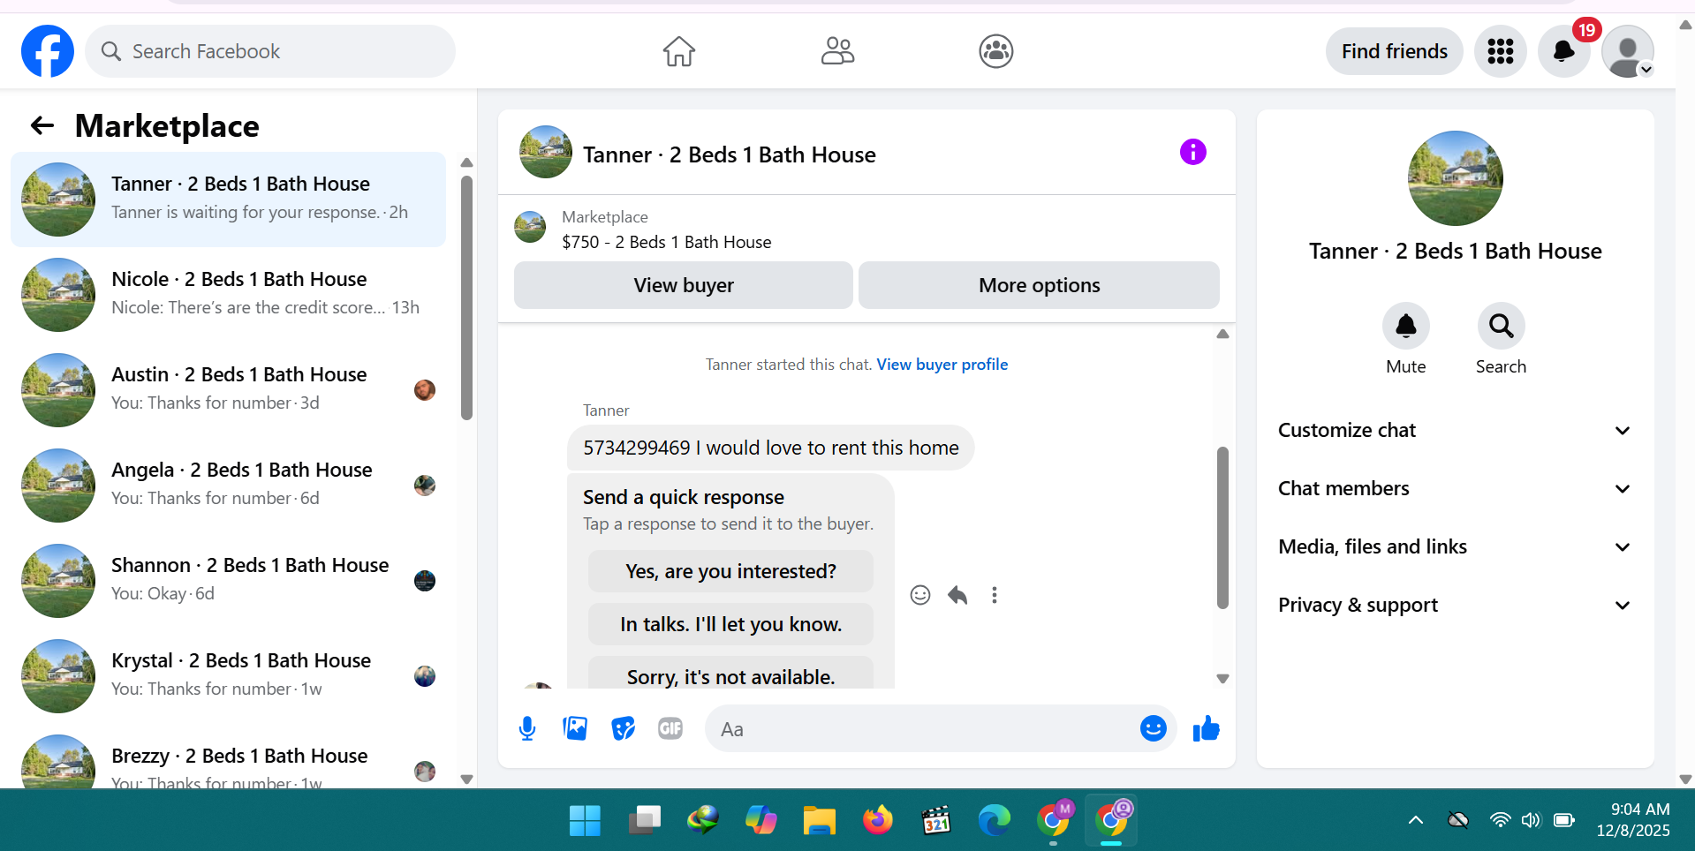Open the Friends icon in top navigation
1695x851 pixels.
(x=837, y=51)
